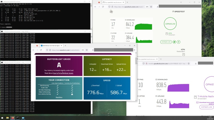The height and width of the screenshot is (120, 214).
Task: Click green OPNIEUW button on KPN speedtest
Action: (170, 24)
